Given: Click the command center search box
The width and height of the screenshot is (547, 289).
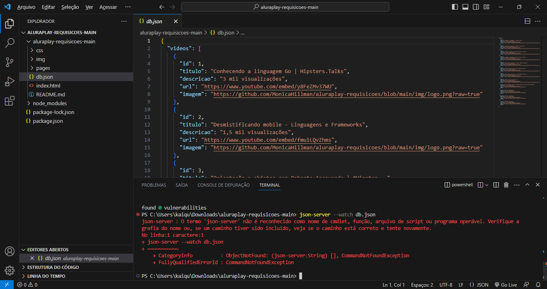Looking at the screenshot, I should [x=285, y=7].
